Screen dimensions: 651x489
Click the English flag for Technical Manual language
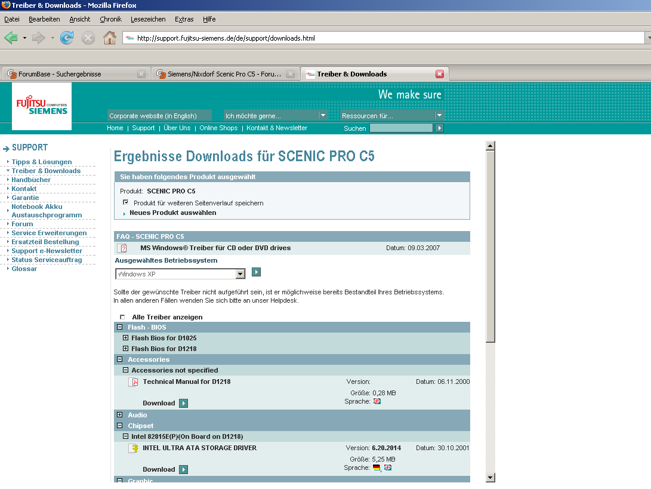pos(377,401)
